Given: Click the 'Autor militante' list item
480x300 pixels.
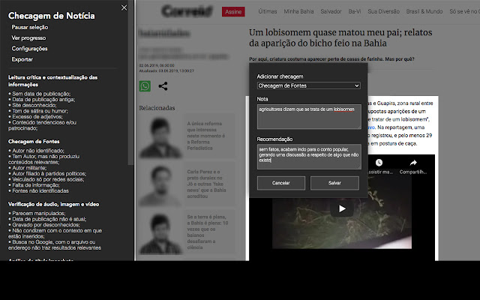Looking at the screenshot, I should click(x=28, y=168).
